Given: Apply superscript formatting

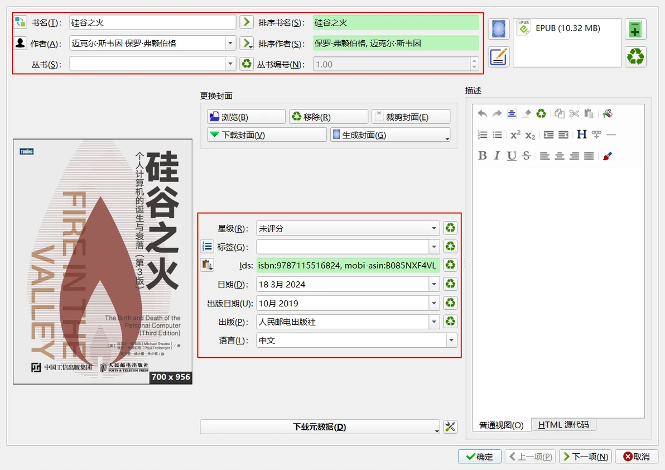Looking at the screenshot, I should coord(515,135).
